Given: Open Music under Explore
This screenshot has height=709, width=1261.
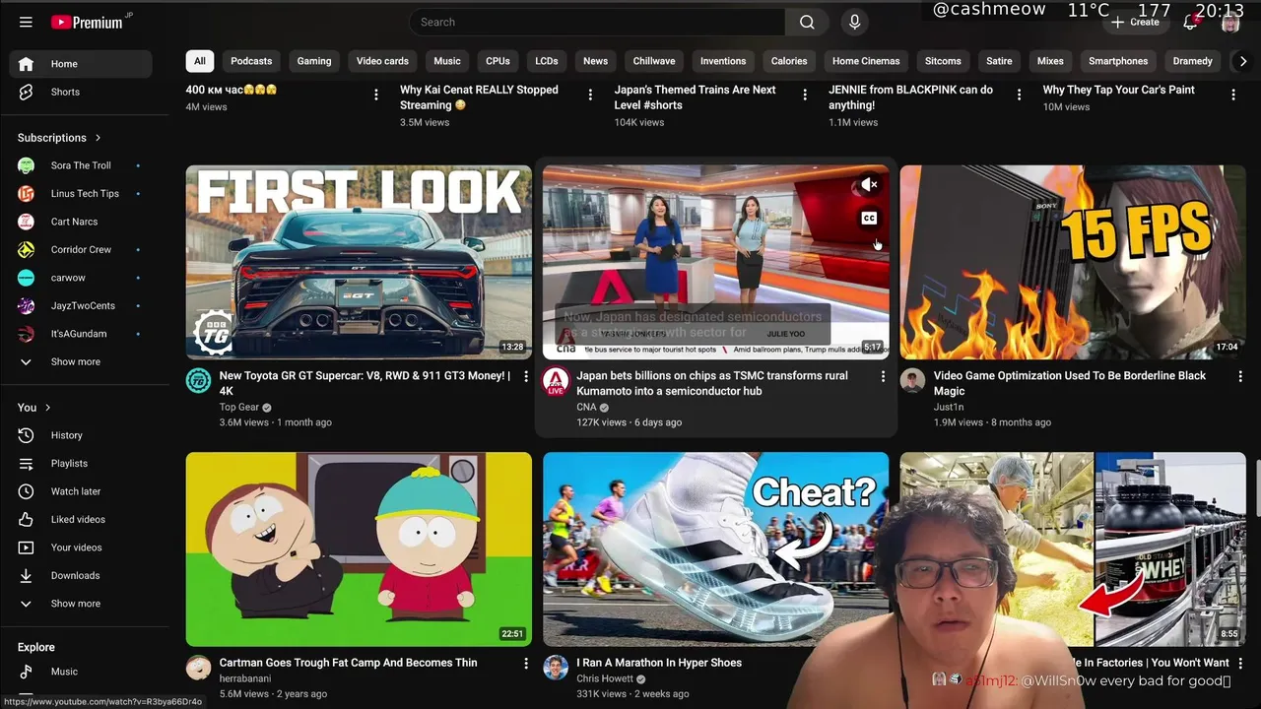Looking at the screenshot, I should pos(81,672).
